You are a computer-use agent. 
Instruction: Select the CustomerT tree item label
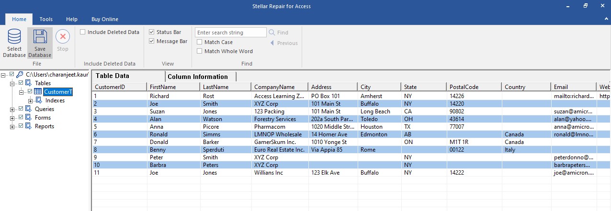click(58, 92)
